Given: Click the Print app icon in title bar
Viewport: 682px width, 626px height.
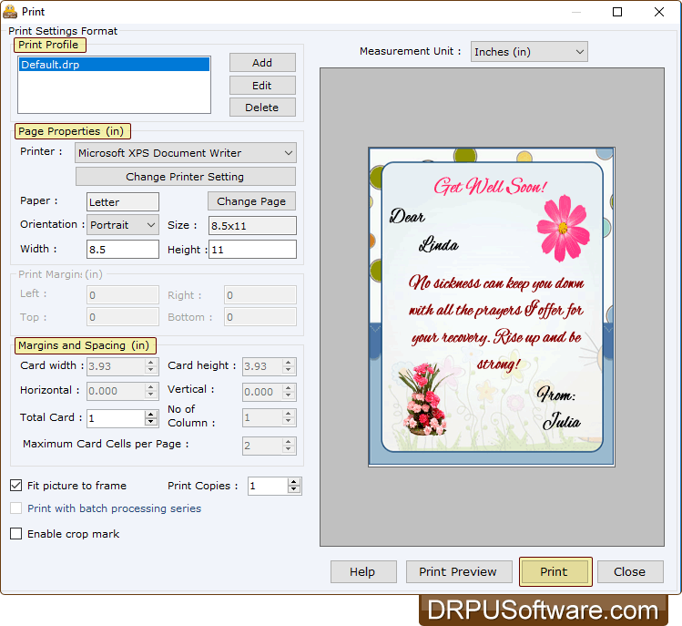Looking at the screenshot, I should point(10,12).
